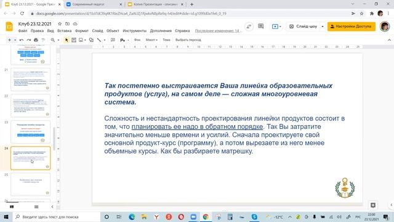Open the Правка menu
394x222 pixels.
[x=37, y=31]
